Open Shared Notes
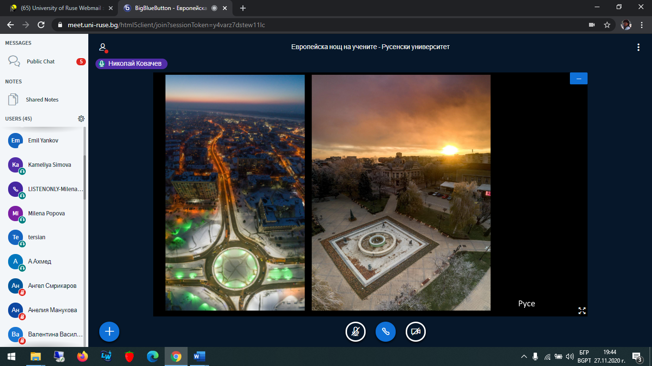Image resolution: width=652 pixels, height=366 pixels. coord(42,100)
